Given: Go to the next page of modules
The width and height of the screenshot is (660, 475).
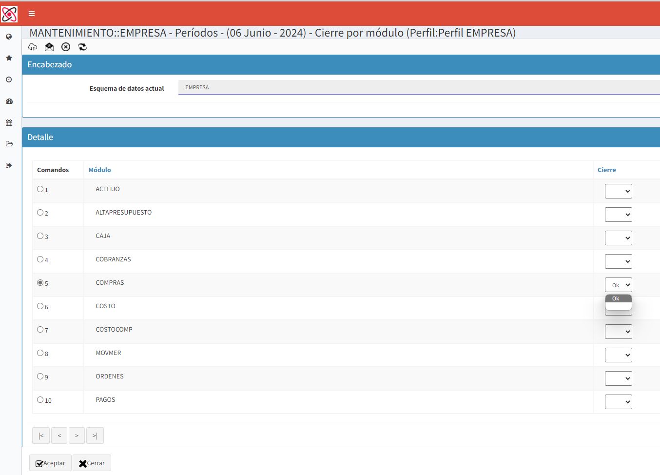Looking at the screenshot, I should [77, 435].
